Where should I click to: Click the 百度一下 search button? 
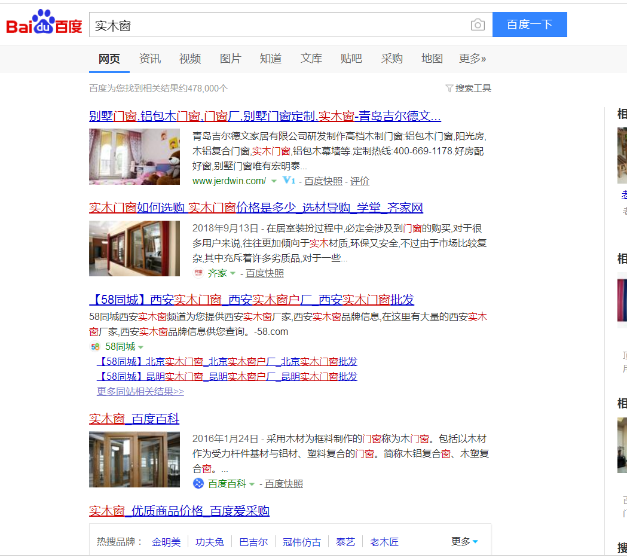pyautogui.click(x=530, y=25)
